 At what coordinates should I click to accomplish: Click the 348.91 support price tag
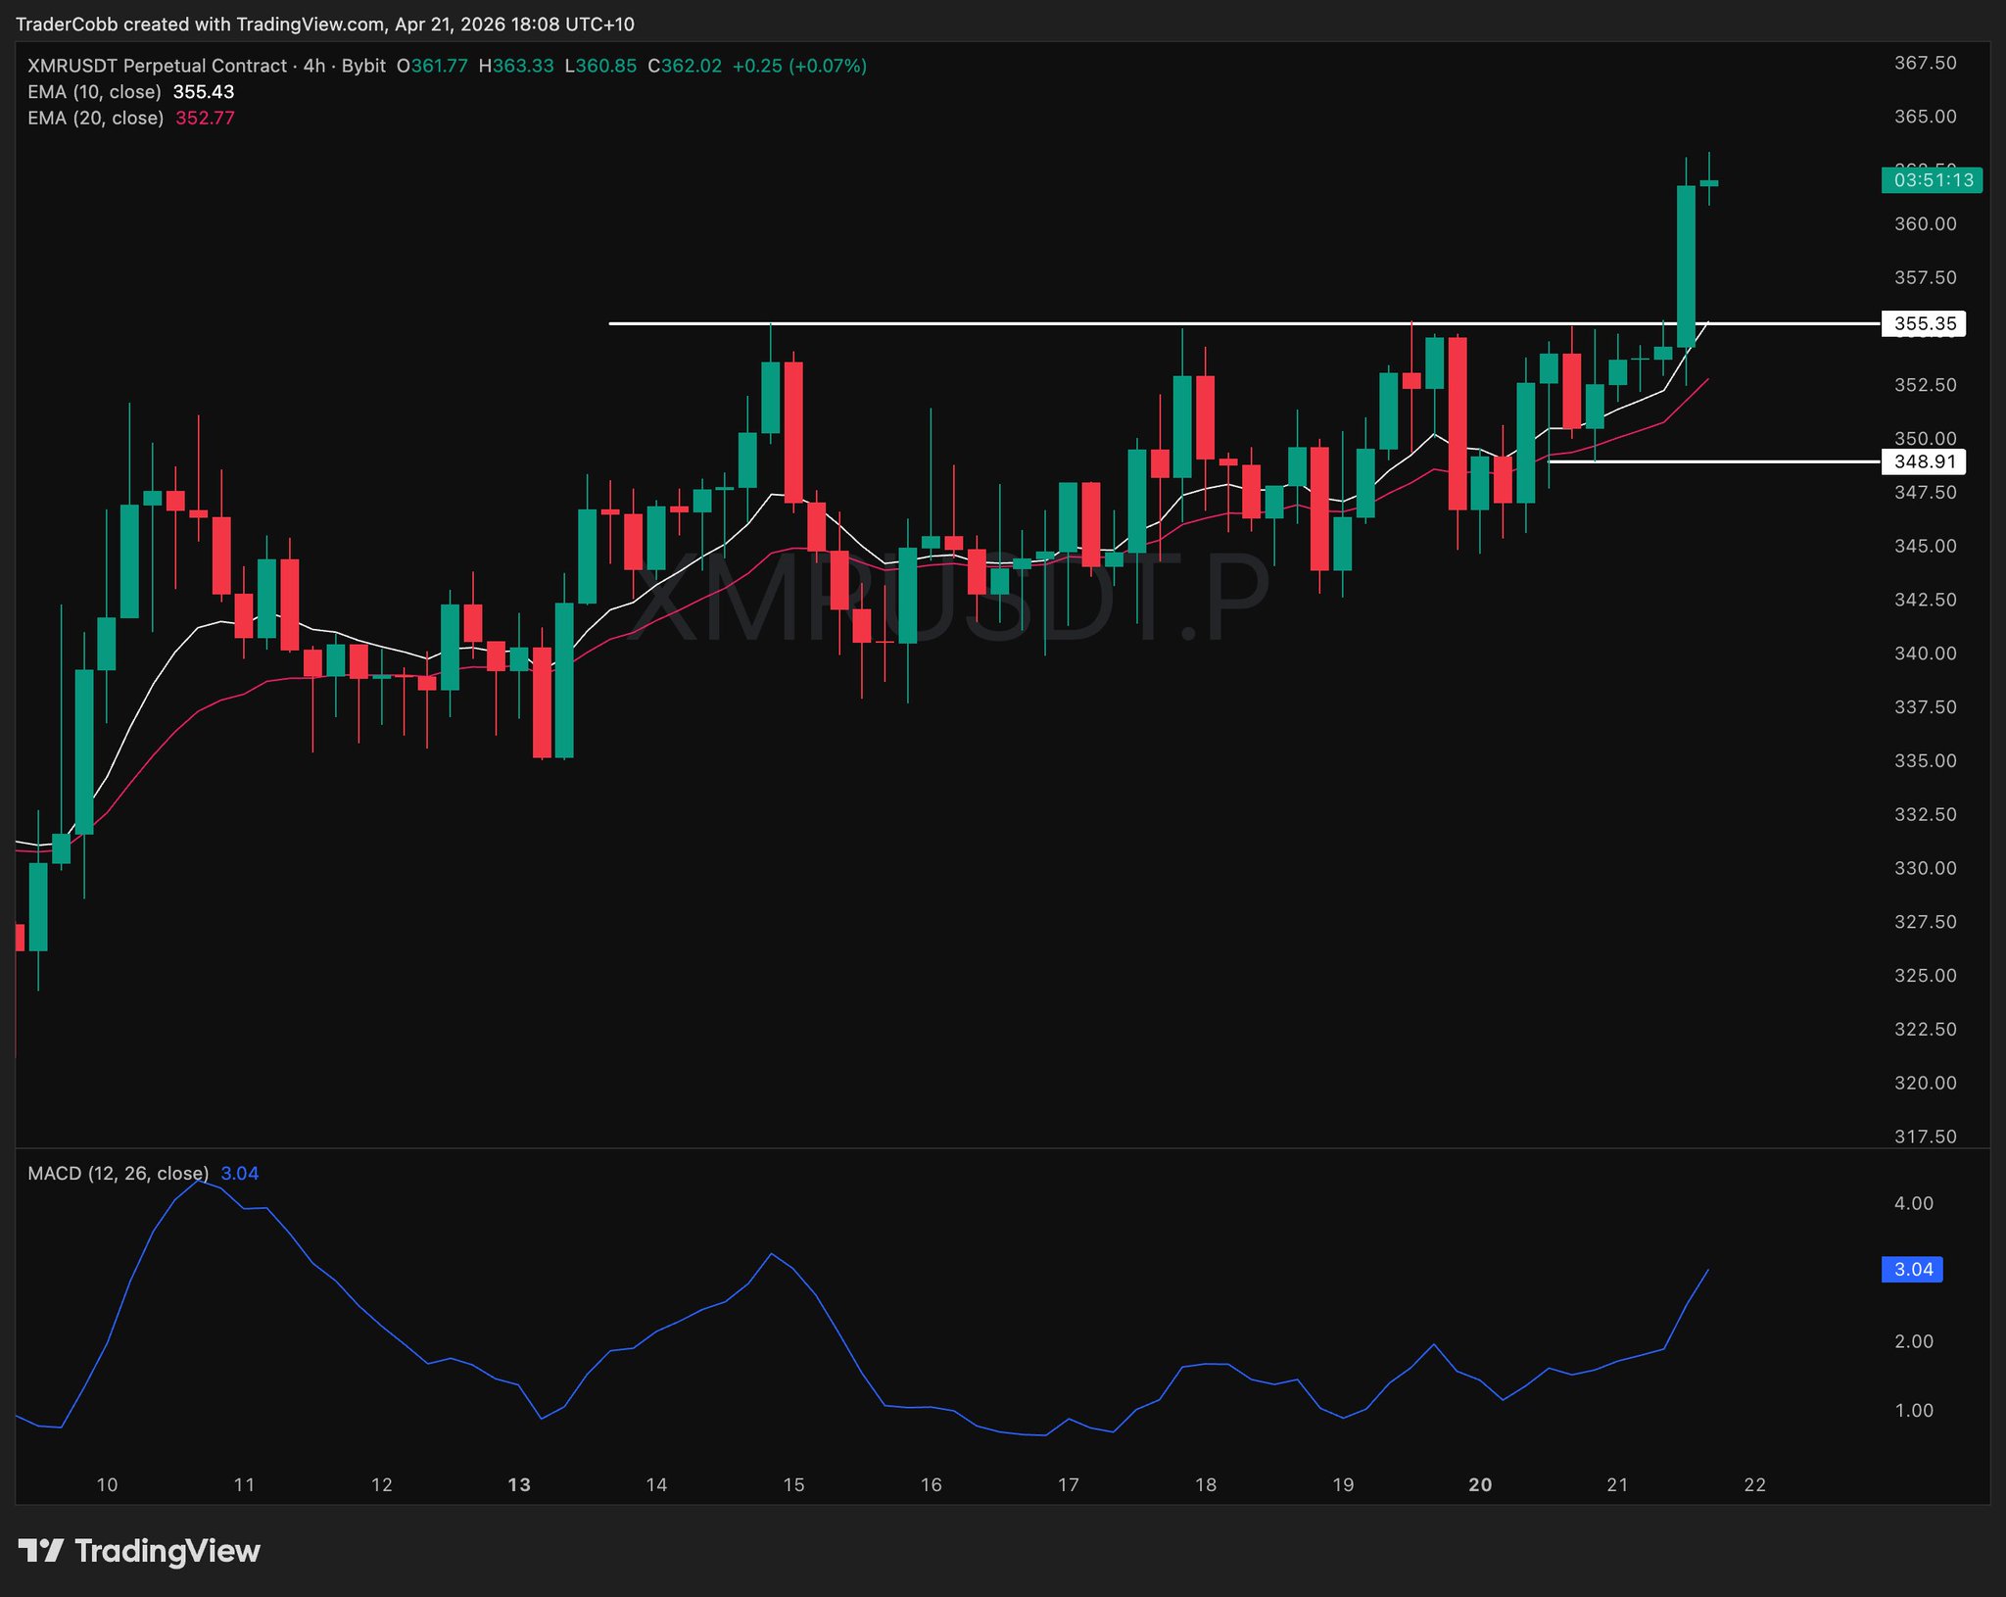[1924, 461]
